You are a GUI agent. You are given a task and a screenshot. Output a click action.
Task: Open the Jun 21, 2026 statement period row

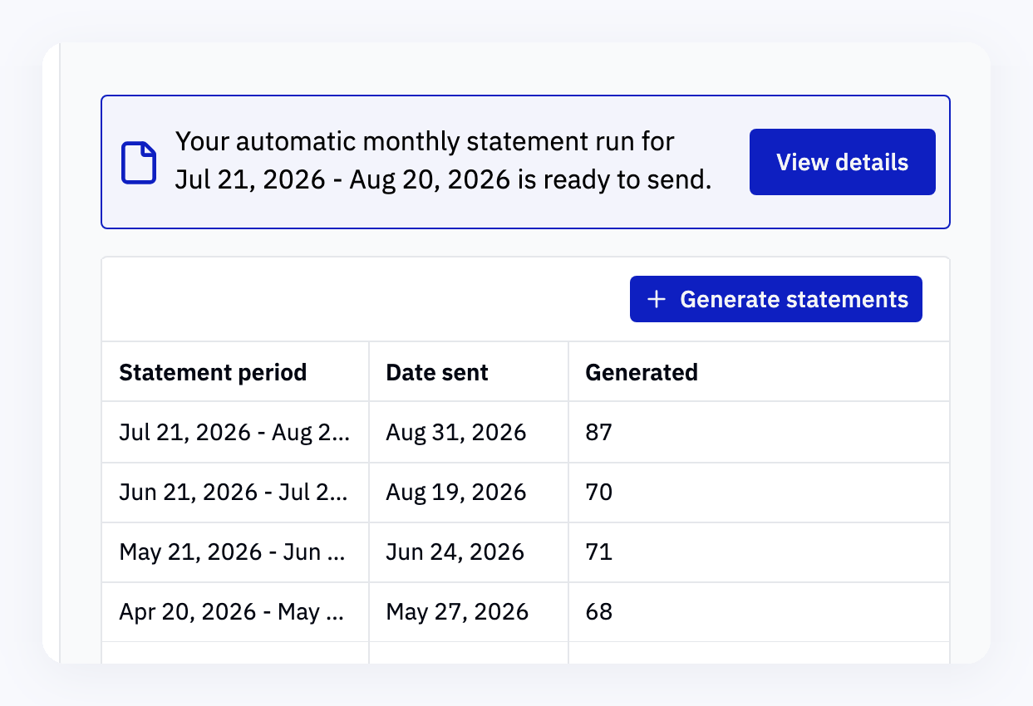(525, 492)
